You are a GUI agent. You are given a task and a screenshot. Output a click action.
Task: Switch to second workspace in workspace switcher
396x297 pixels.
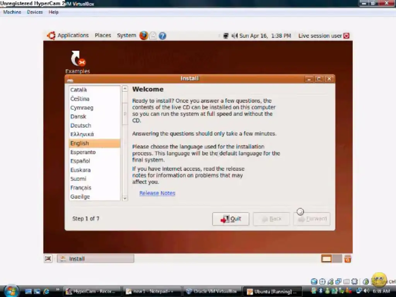(x=337, y=259)
